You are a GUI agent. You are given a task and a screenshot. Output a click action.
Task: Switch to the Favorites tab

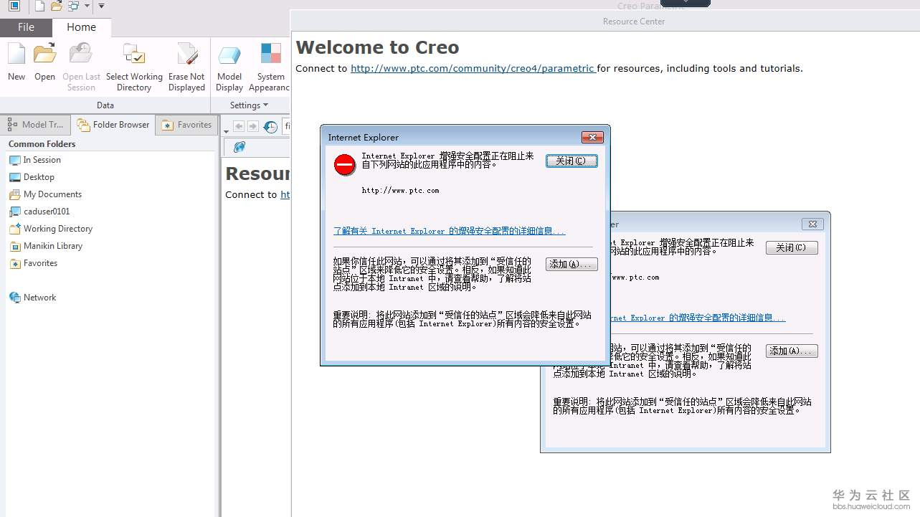(x=186, y=125)
